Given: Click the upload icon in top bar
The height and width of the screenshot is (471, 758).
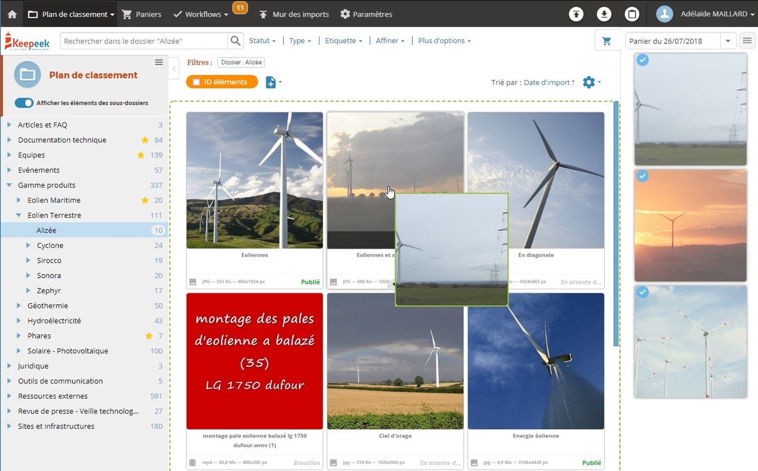Looking at the screenshot, I should 576,14.
